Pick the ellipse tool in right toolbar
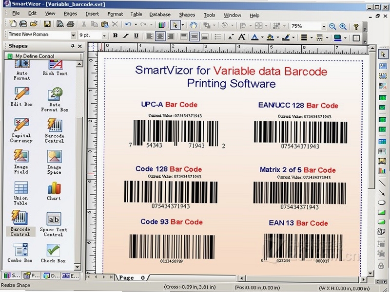 pyautogui.click(x=382, y=202)
